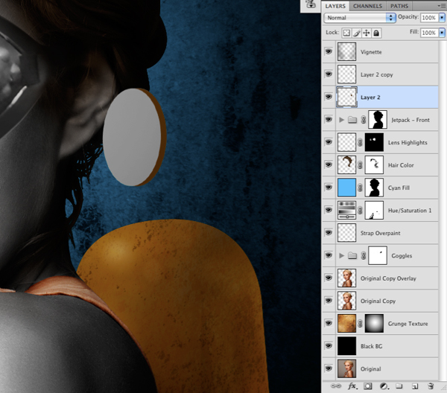Open the Opacity slider dropdown arrow
447x393 pixels.
[x=442, y=18]
